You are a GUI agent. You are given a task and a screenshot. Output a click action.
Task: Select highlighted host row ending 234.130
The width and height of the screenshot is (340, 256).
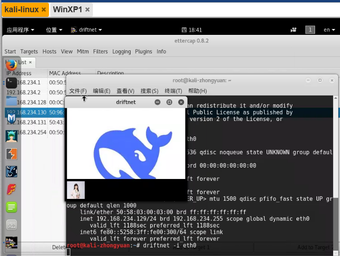tap(35, 112)
